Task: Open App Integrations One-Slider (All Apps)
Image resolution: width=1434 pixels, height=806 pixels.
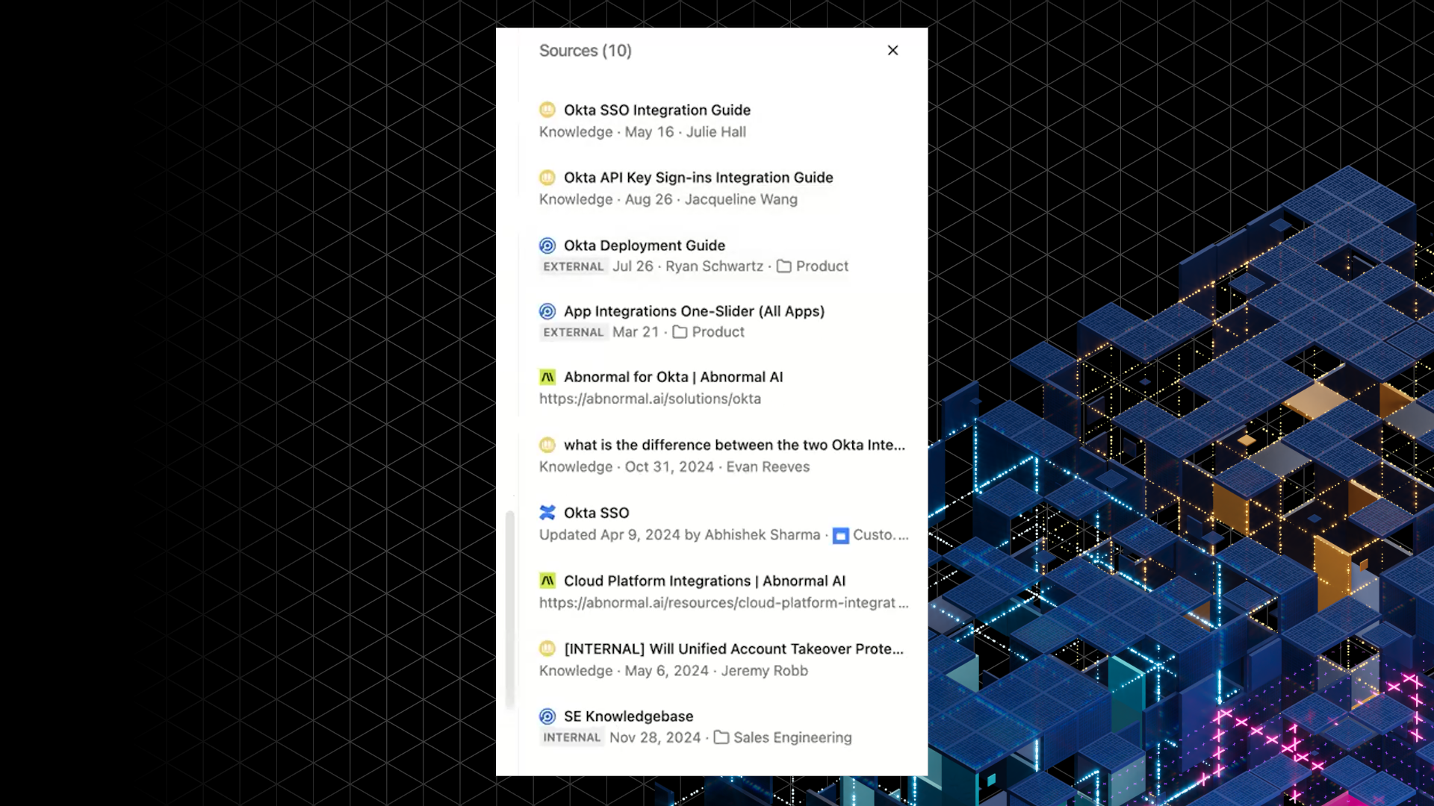Action: pos(694,311)
